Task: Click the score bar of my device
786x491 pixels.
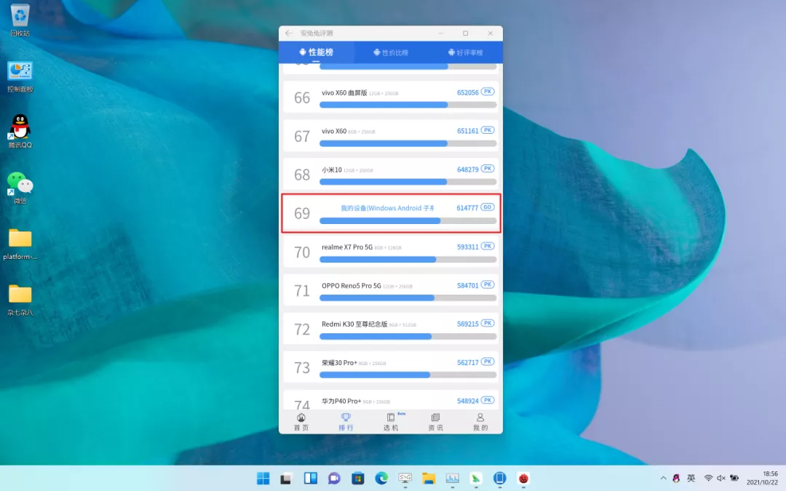Action: click(x=408, y=220)
